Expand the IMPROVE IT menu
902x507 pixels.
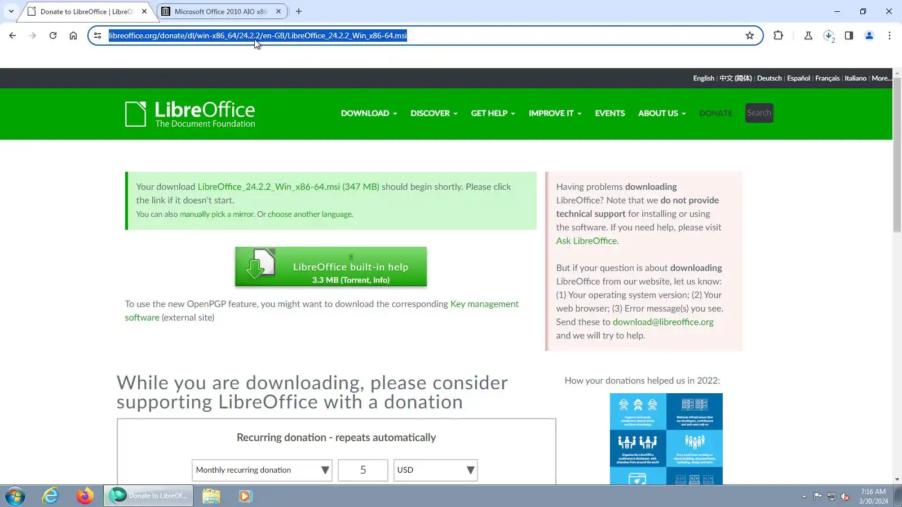pos(555,113)
